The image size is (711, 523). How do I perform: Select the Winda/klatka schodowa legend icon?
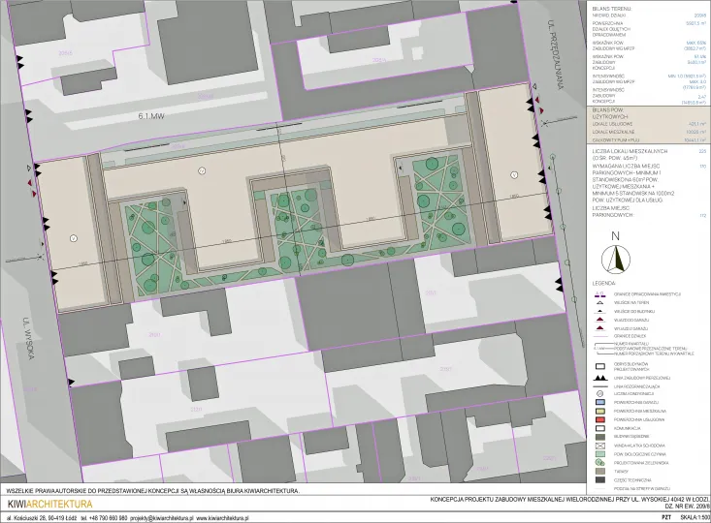coord(599,445)
